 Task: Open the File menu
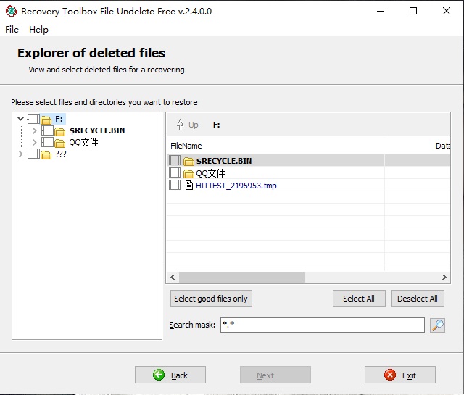click(12, 30)
